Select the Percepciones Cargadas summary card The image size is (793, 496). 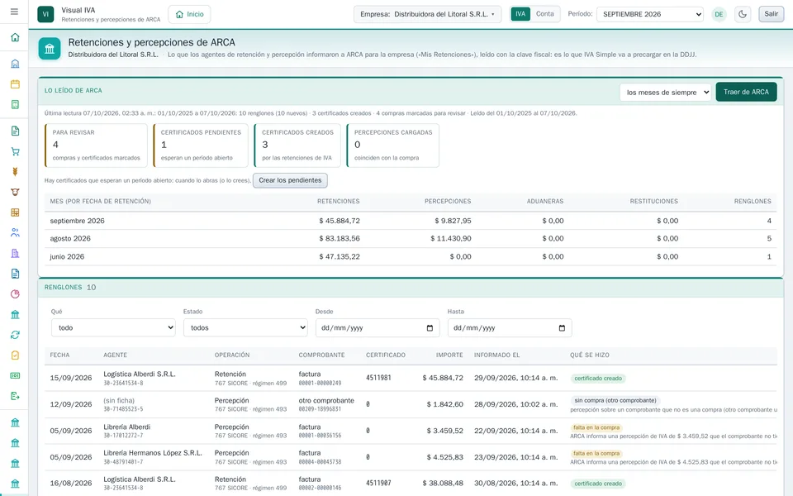point(393,145)
